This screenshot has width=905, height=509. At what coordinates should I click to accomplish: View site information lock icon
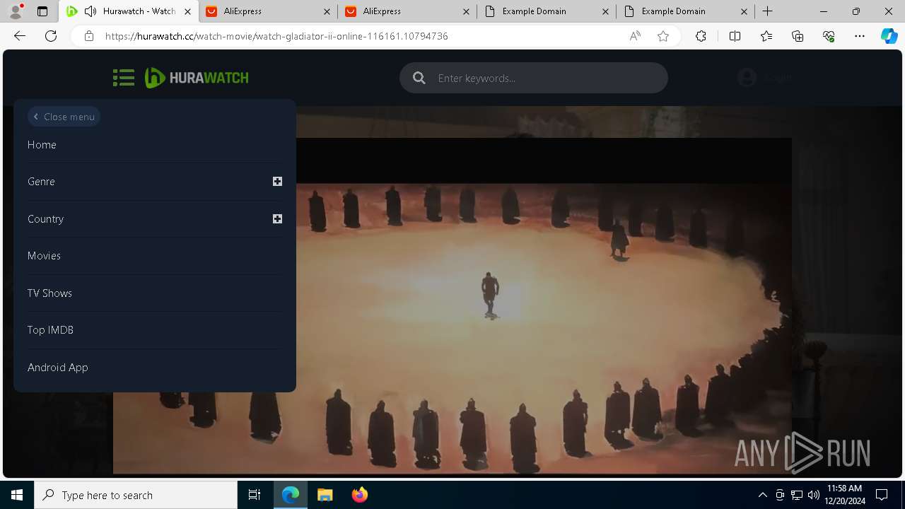(88, 36)
